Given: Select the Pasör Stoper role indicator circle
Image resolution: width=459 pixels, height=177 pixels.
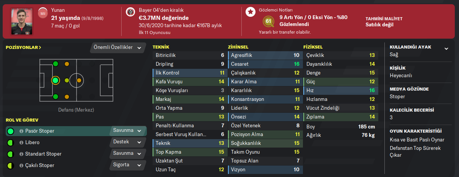Looking at the screenshot, I should (11, 131).
